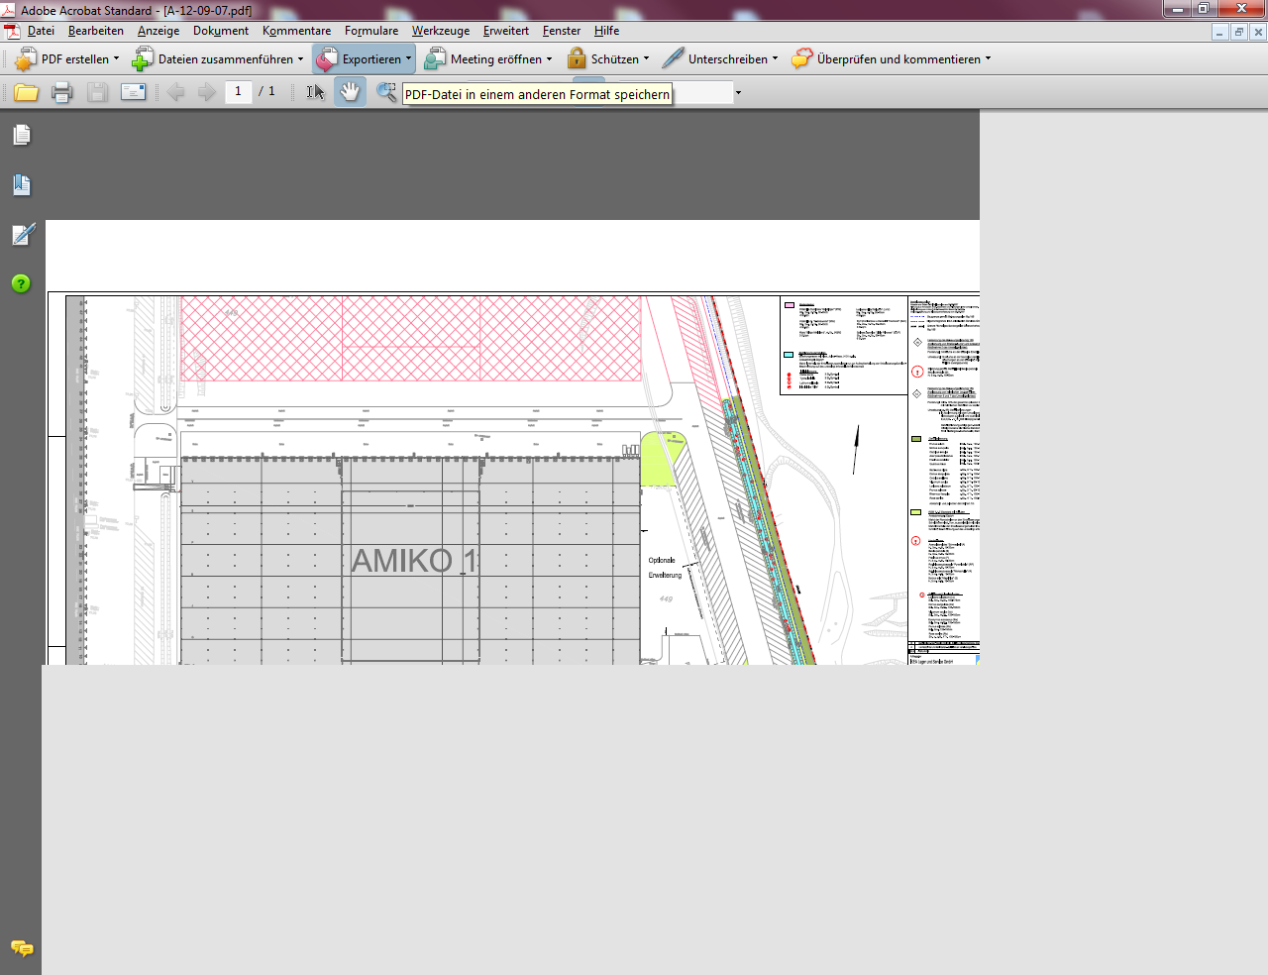Viewport: 1268px width, 975px height.
Task: Click the Schützen padlock icon
Action: [x=577, y=59]
